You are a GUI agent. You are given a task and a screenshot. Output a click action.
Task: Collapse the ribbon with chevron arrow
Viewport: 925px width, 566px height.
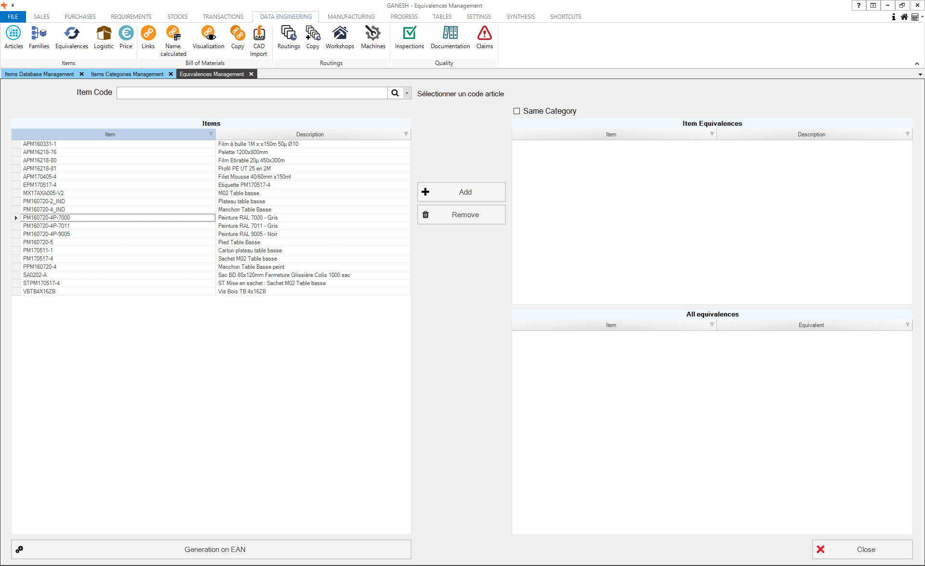click(x=917, y=64)
